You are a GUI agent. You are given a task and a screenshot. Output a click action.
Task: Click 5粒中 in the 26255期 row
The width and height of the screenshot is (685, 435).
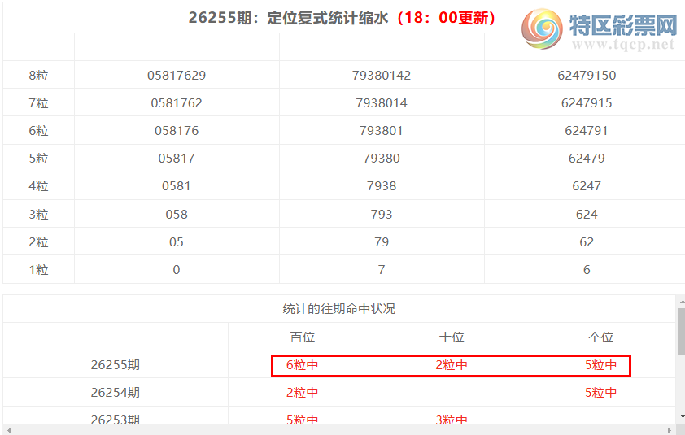point(600,365)
